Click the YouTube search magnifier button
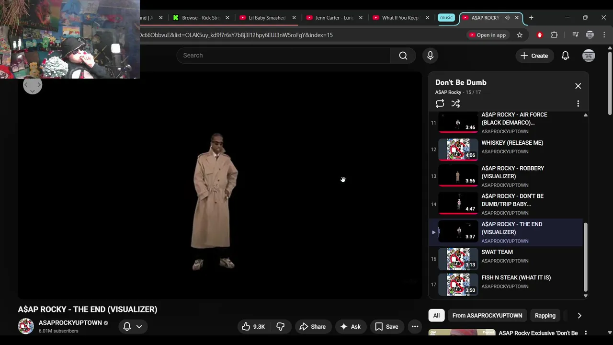 (x=403, y=56)
